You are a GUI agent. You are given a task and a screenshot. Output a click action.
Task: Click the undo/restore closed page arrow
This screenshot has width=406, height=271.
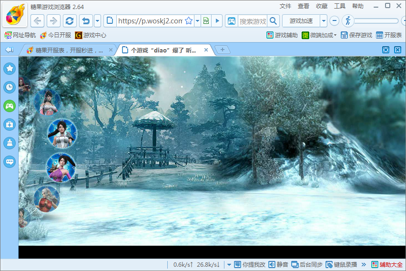pos(86,21)
